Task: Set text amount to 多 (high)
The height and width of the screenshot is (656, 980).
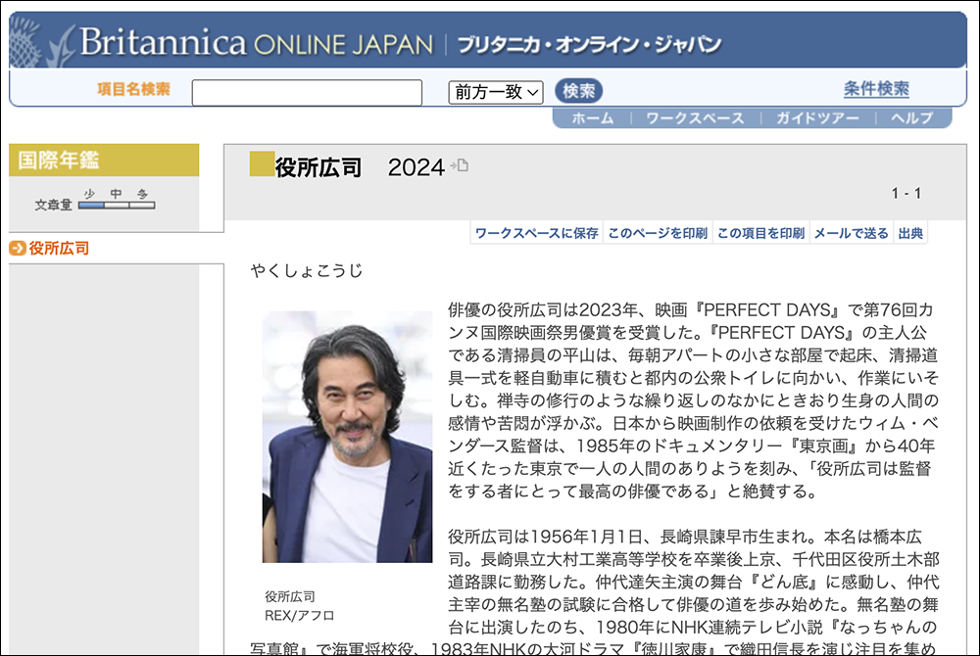Action: click(142, 204)
